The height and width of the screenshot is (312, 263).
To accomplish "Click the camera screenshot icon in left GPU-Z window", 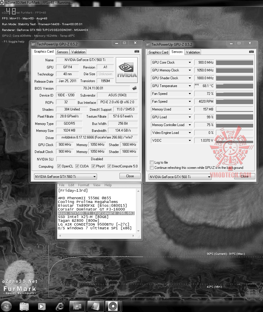I will pyautogui.click(x=137, y=51).
